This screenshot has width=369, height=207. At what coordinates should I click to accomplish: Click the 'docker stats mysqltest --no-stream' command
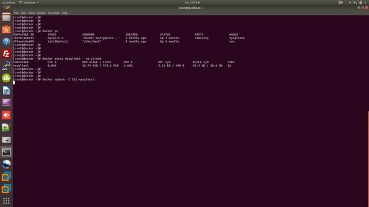(x=71, y=59)
